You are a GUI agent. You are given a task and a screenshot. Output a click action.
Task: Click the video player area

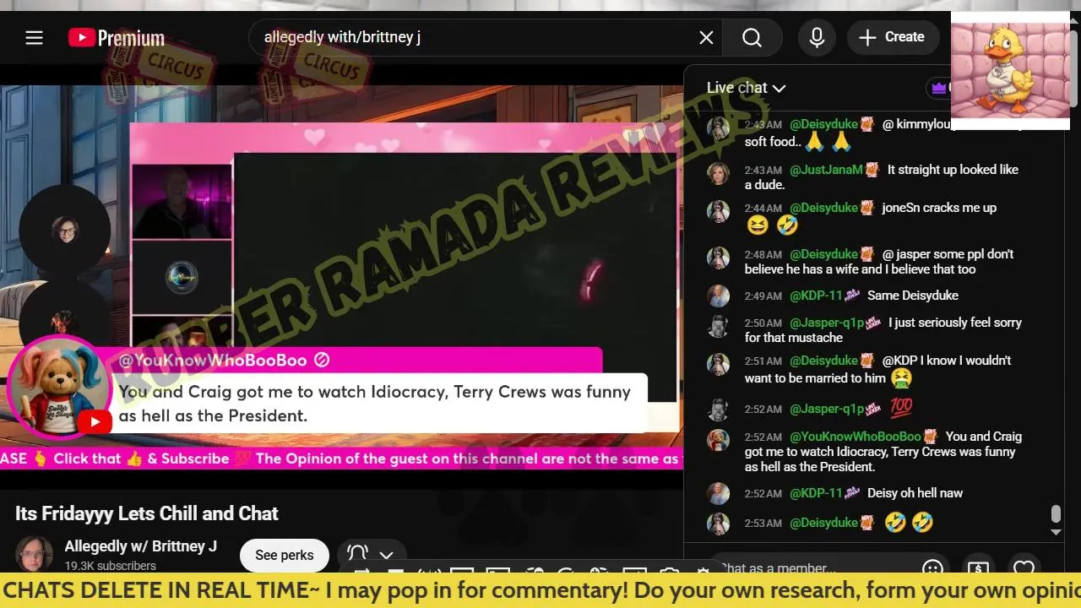coord(341,277)
